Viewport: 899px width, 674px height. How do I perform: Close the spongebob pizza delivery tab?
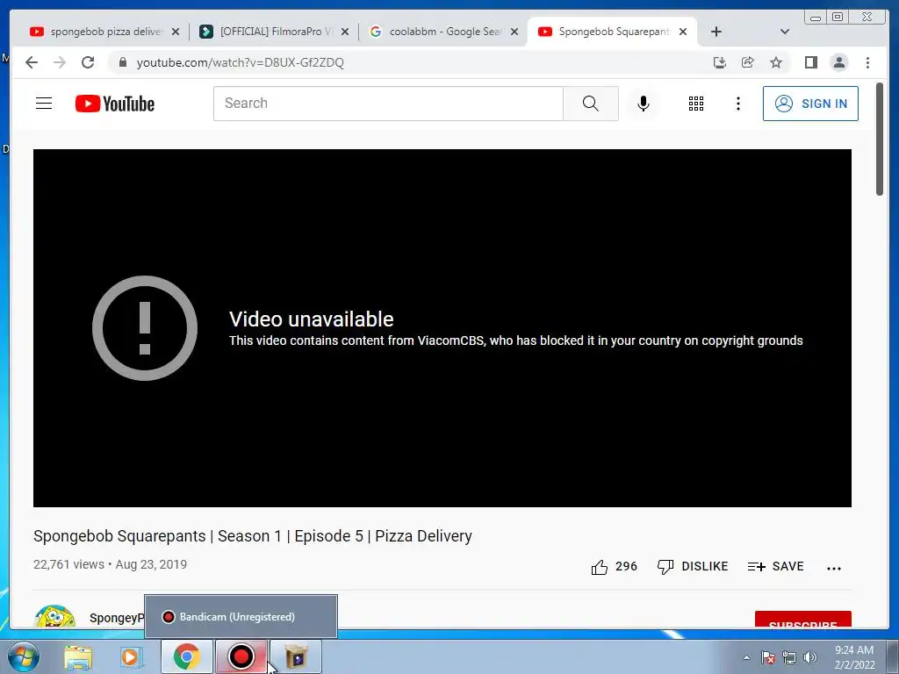click(x=176, y=32)
